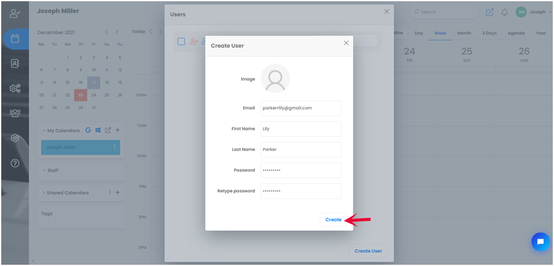Click the Create button in Create User dialog

333,219
